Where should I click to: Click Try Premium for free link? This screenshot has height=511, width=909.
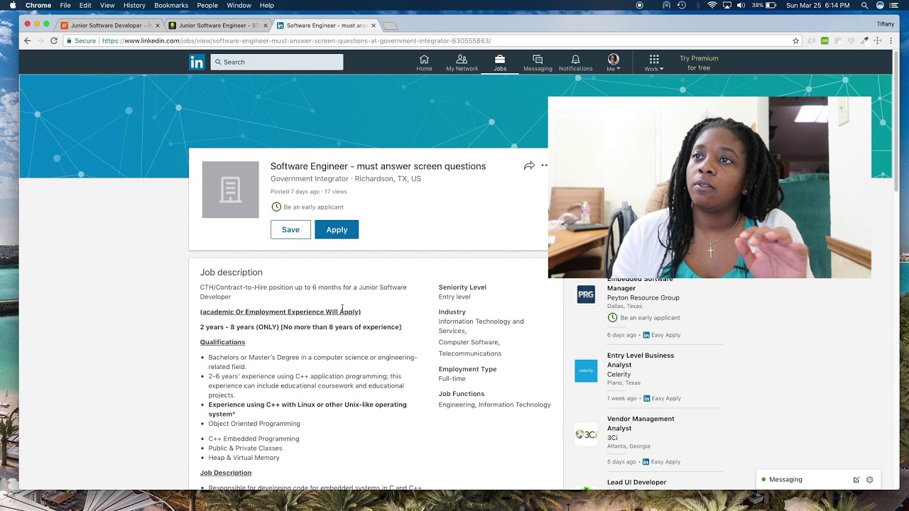click(x=699, y=63)
